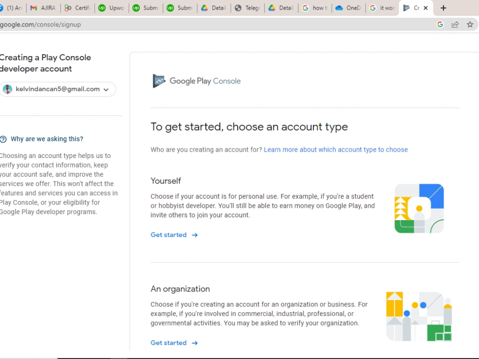Bookmark this page with the star icon
The width and height of the screenshot is (479, 359).
pos(470,24)
